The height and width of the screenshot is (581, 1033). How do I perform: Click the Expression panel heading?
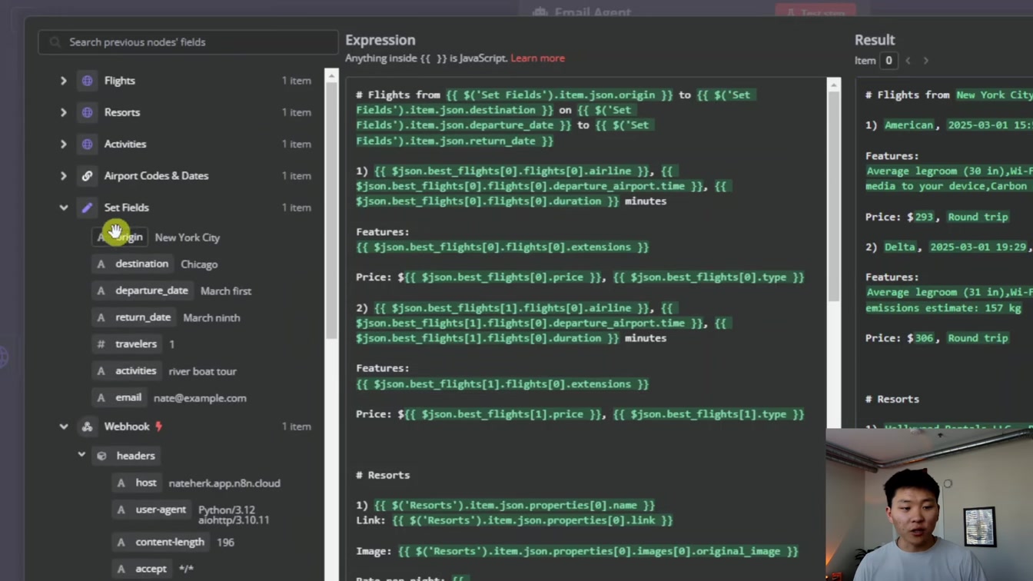(x=380, y=40)
